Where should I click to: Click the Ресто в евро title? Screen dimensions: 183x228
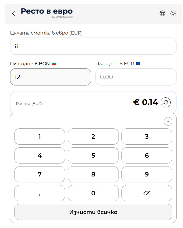click(x=47, y=11)
